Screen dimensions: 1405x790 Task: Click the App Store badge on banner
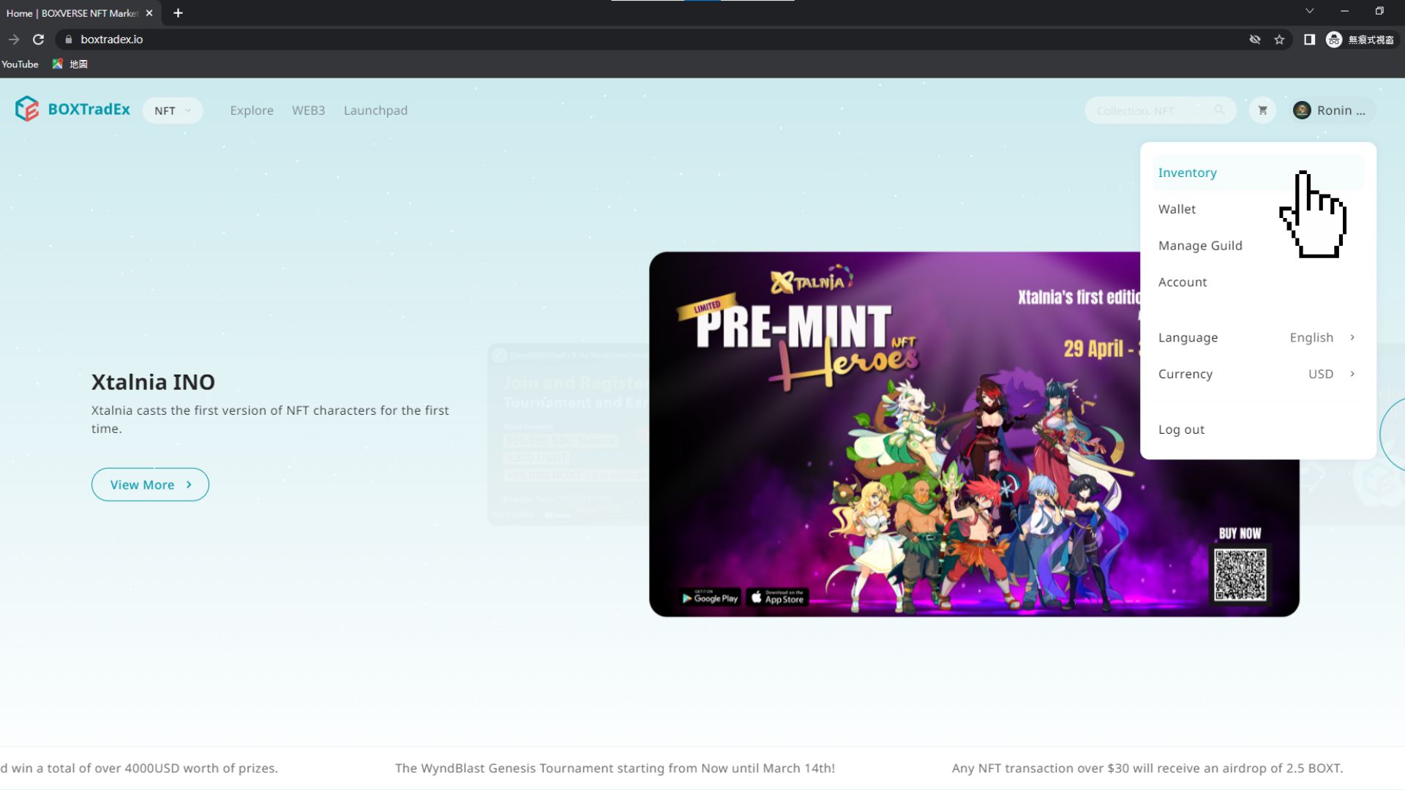(777, 598)
